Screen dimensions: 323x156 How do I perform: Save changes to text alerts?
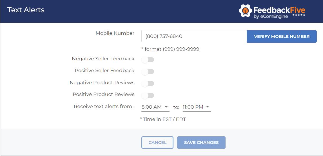pyautogui.click(x=201, y=143)
